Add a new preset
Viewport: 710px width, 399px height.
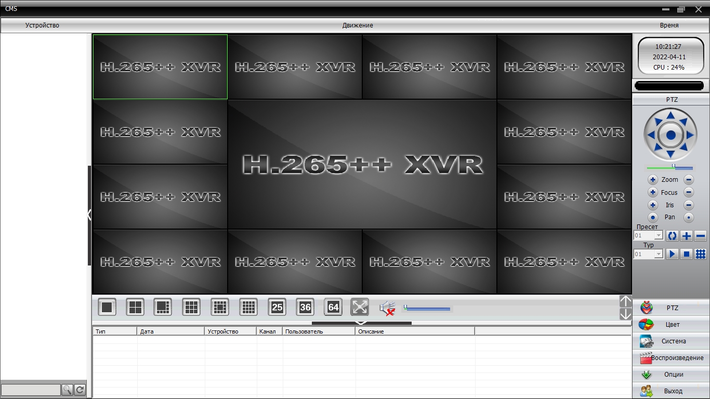click(x=687, y=236)
